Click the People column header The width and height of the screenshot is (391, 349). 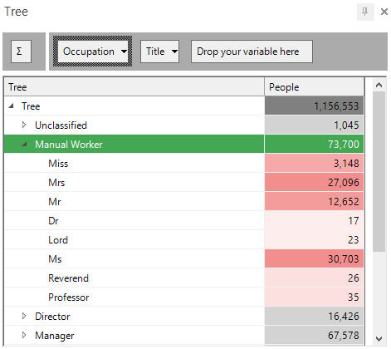pos(315,87)
